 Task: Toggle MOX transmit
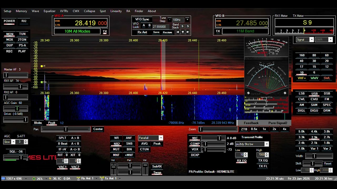[10, 40]
